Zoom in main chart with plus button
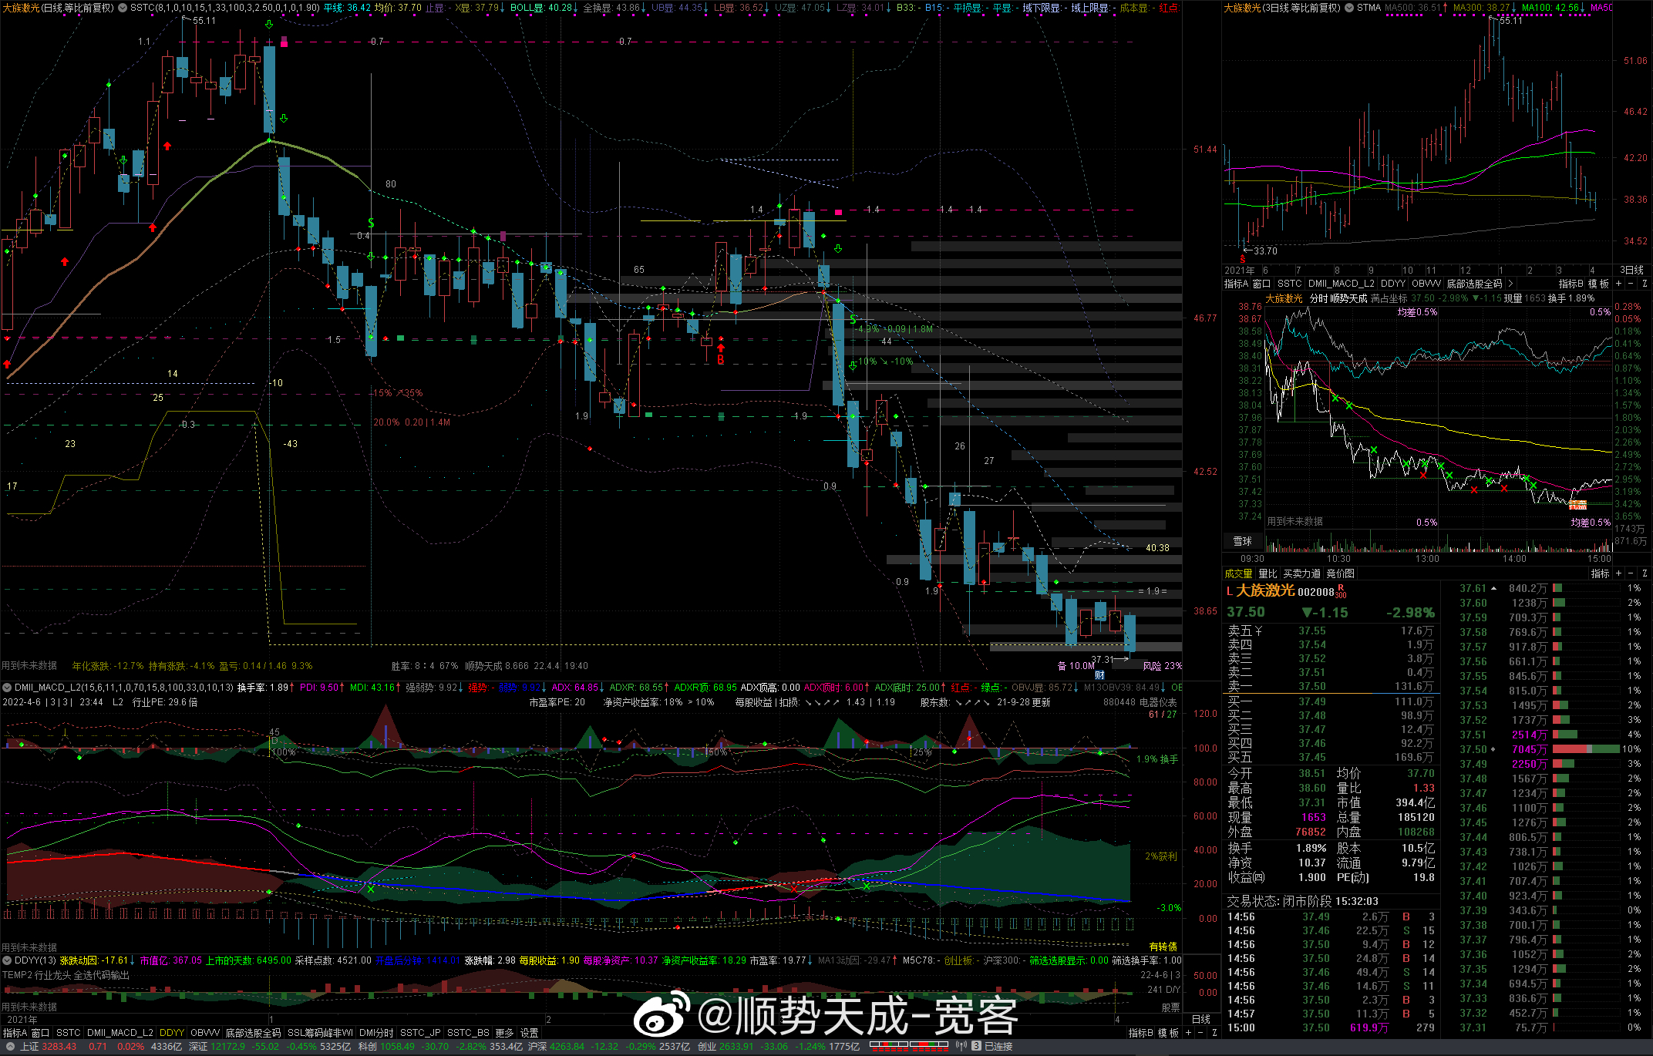This screenshot has height=1056, width=1653. (x=1189, y=1033)
